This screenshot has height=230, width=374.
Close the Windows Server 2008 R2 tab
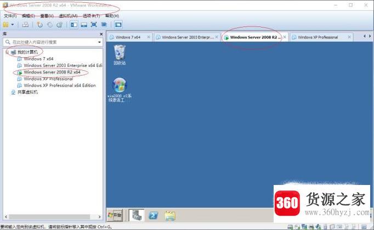pos(285,37)
